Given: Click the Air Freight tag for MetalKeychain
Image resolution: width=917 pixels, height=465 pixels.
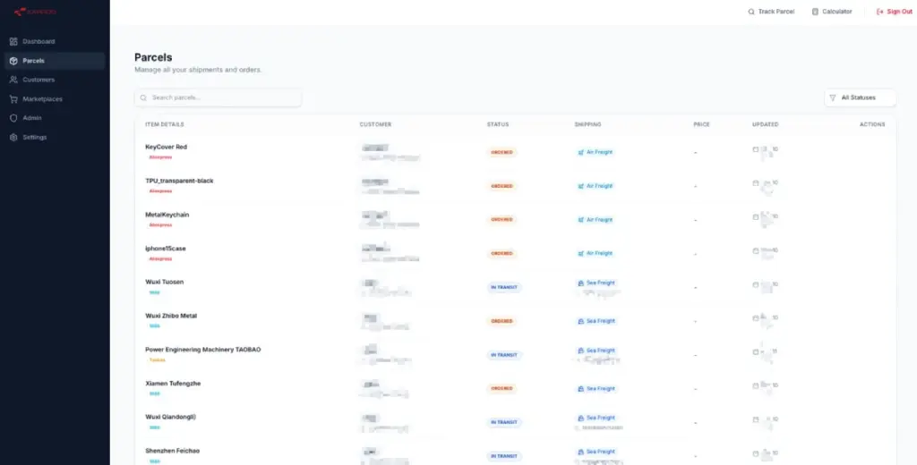Looking at the screenshot, I should [596, 220].
